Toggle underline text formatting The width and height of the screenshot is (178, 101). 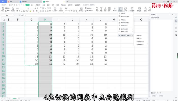pos(22,11)
